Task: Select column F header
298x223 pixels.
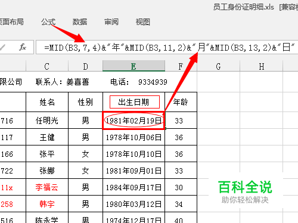Action: click(181, 66)
